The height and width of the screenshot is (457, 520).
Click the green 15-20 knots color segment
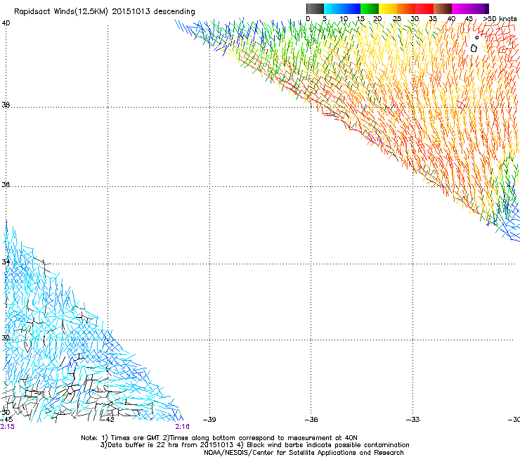tap(370, 8)
